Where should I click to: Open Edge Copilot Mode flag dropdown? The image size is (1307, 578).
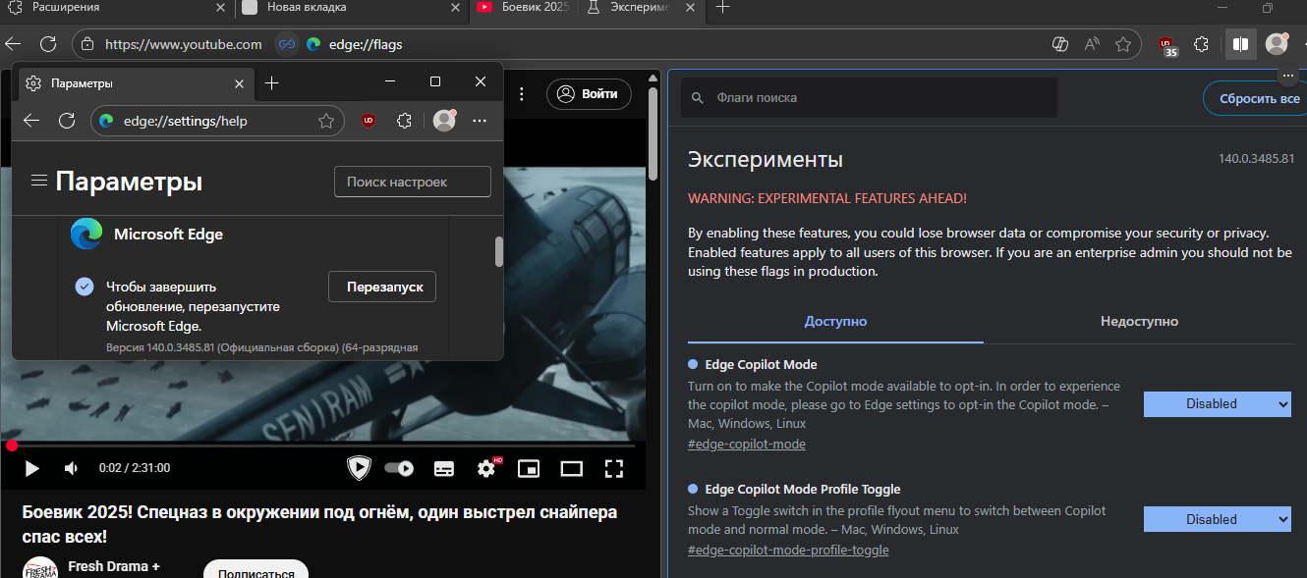1217,403
